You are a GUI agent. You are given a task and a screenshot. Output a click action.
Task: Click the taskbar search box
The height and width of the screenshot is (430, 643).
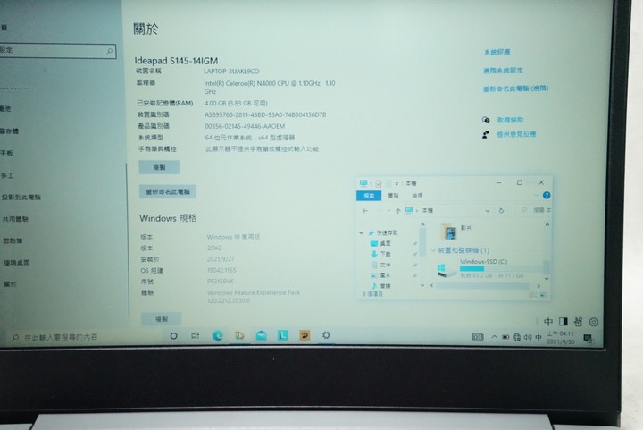pos(84,337)
